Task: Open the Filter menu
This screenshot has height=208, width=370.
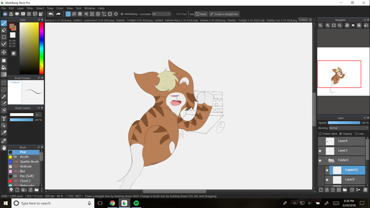Action: (x=30, y=8)
